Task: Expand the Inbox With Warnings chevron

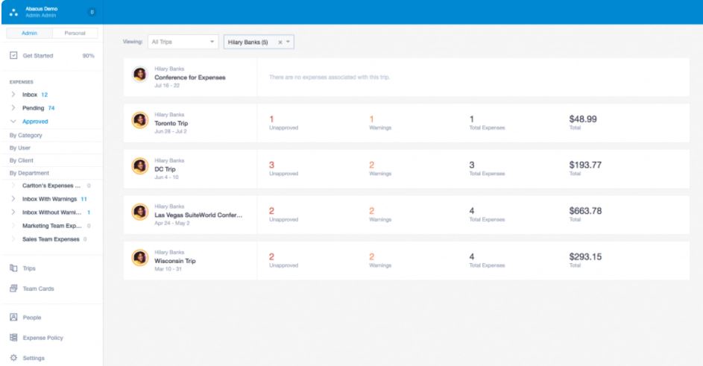Action: pos(13,199)
